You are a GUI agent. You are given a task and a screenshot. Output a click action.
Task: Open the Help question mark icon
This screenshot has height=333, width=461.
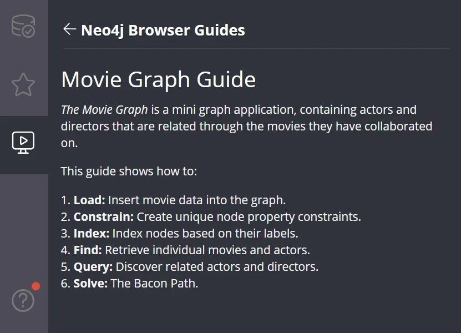click(x=23, y=301)
